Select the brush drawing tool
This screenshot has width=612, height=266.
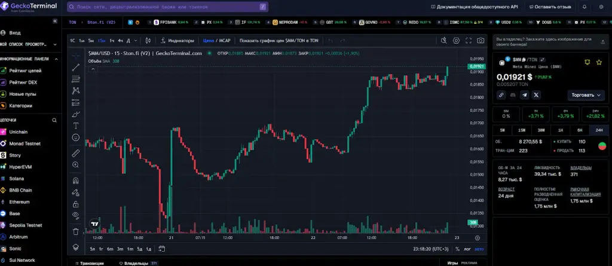(76, 114)
